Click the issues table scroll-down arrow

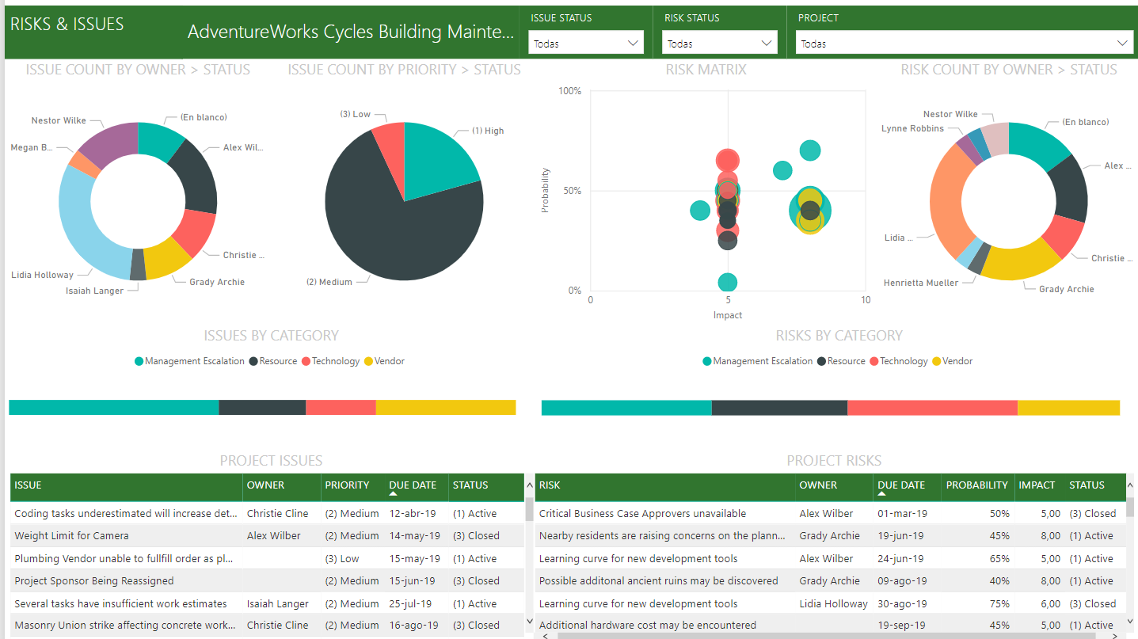(529, 621)
